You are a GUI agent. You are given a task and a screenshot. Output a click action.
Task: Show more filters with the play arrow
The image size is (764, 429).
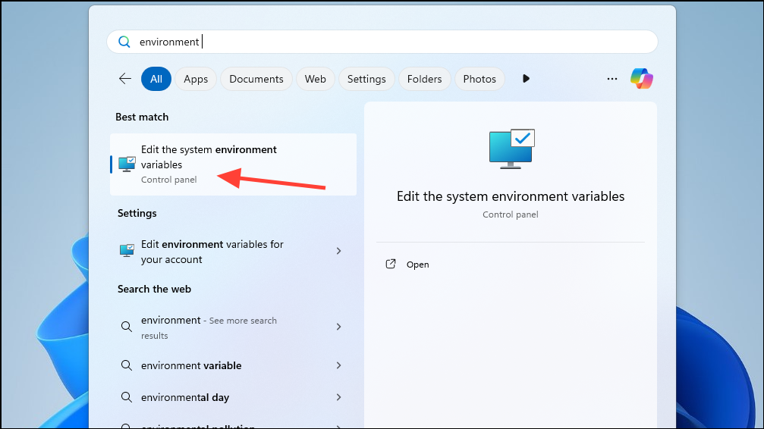point(526,78)
